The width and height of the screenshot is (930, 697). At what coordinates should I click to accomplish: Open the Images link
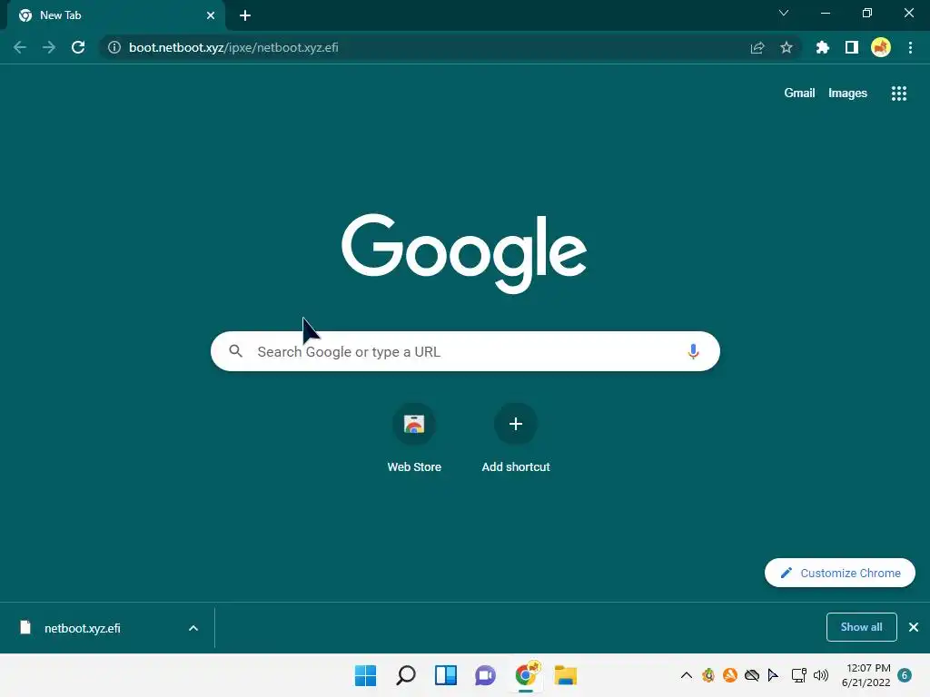(847, 93)
